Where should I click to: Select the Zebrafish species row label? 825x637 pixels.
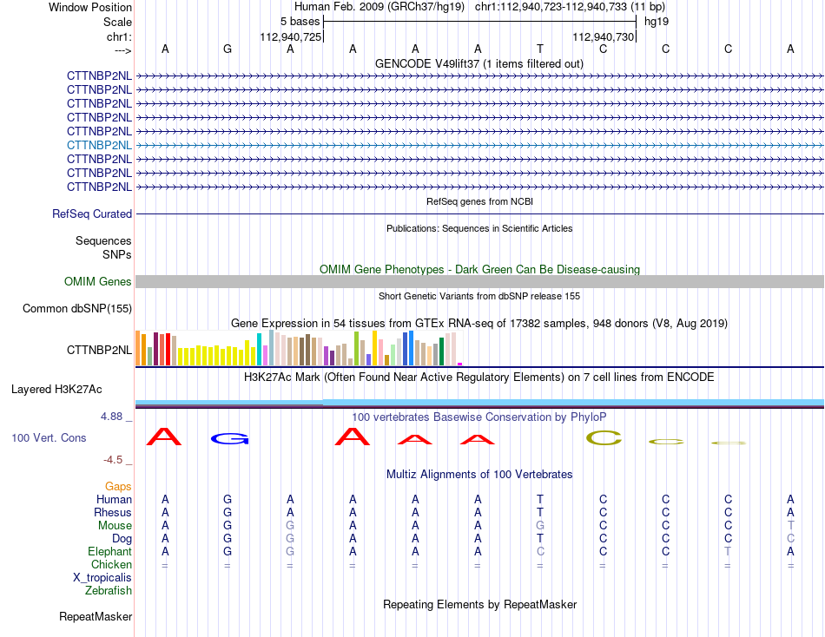click(x=109, y=591)
